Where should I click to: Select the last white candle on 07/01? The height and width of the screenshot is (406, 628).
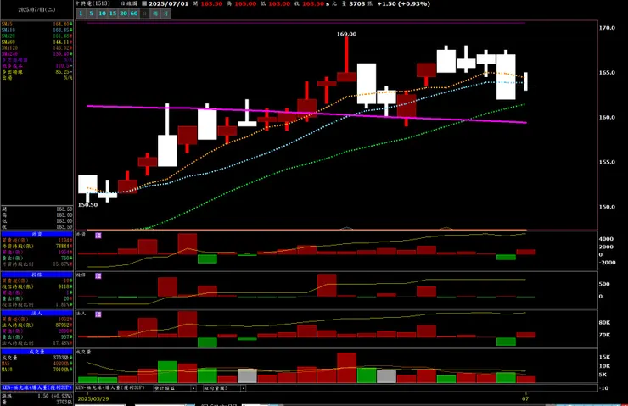pos(526,81)
